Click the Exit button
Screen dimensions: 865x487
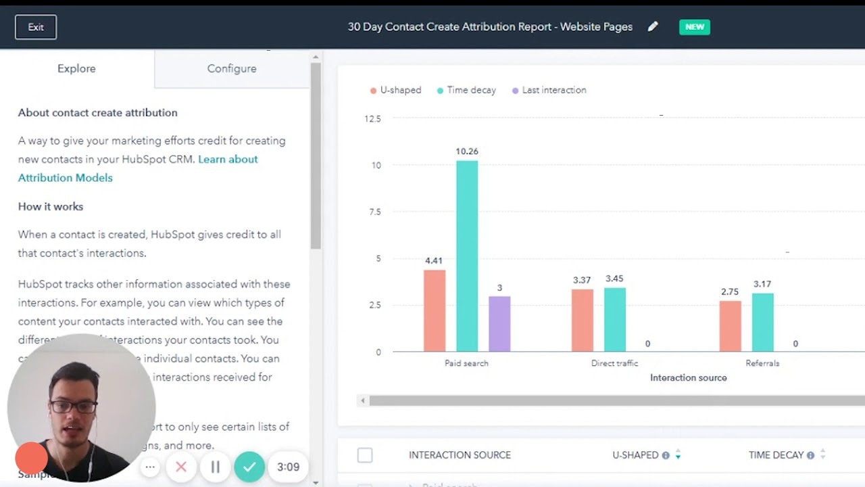pyautogui.click(x=36, y=27)
